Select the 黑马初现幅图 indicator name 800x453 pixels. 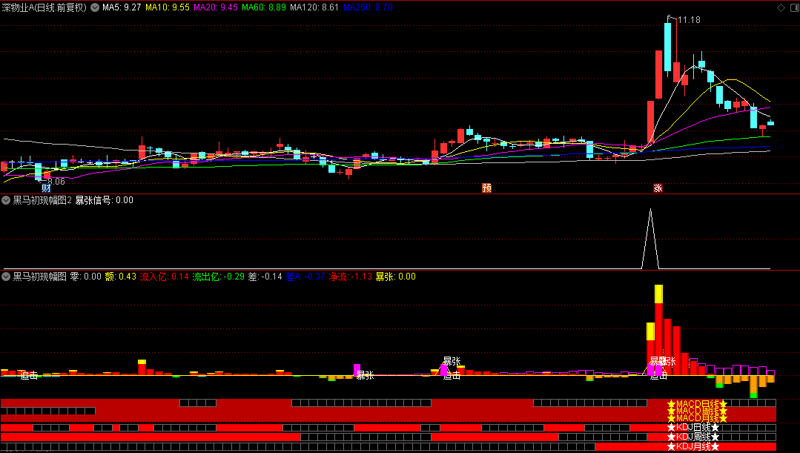pyautogui.click(x=40, y=277)
